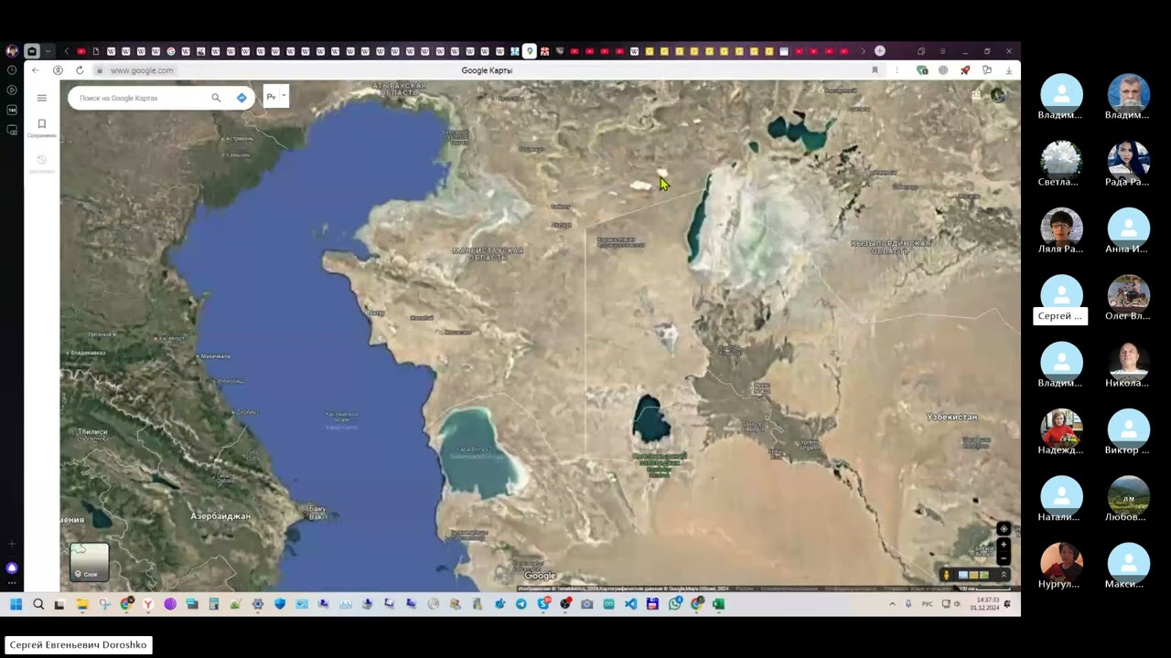Click the www.google.com address field
1171x658 pixels.
click(142, 70)
